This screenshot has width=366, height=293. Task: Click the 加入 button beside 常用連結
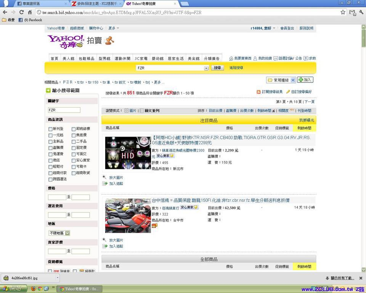305,80
